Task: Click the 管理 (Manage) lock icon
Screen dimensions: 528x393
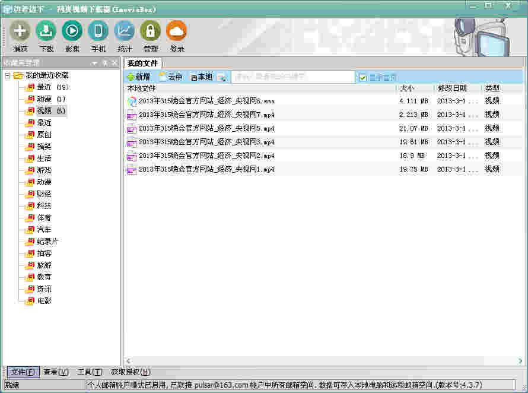Action: click(151, 31)
